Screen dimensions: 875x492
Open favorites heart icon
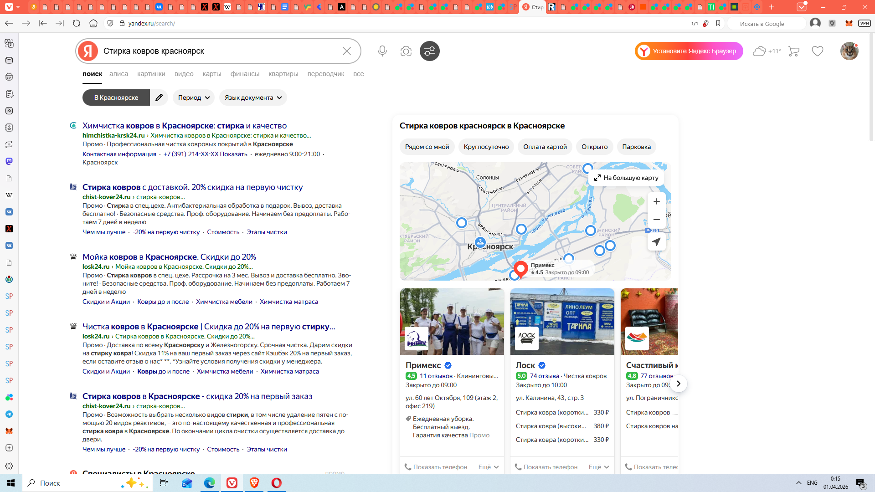click(818, 51)
